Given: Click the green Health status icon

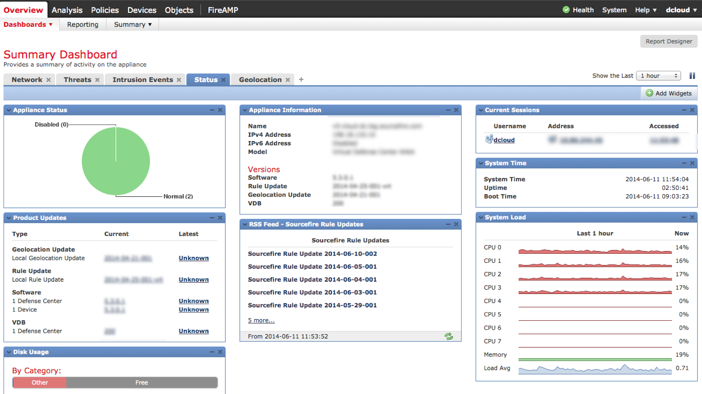Looking at the screenshot, I should pyautogui.click(x=566, y=10).
